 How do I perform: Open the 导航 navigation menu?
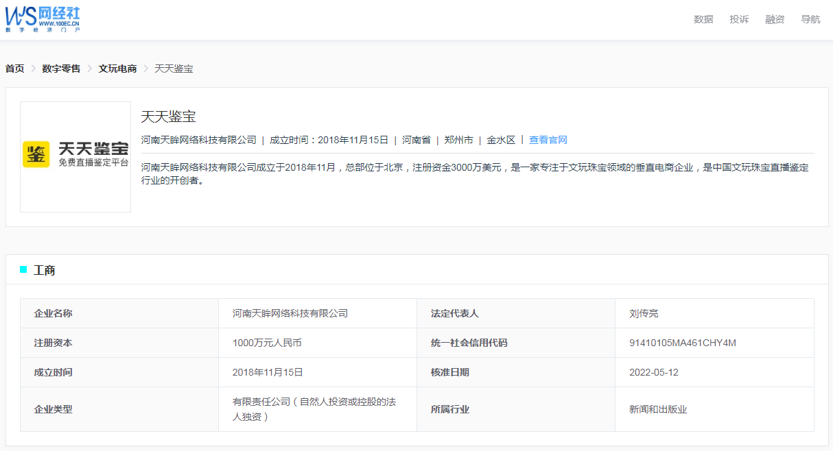coord(810,19)
